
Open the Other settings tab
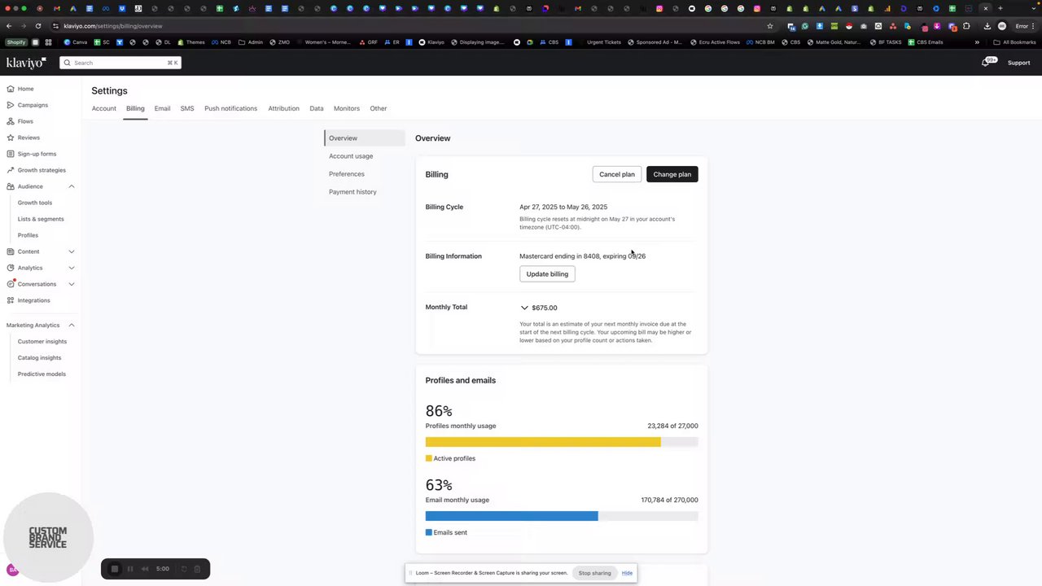[x=378, y=108]
